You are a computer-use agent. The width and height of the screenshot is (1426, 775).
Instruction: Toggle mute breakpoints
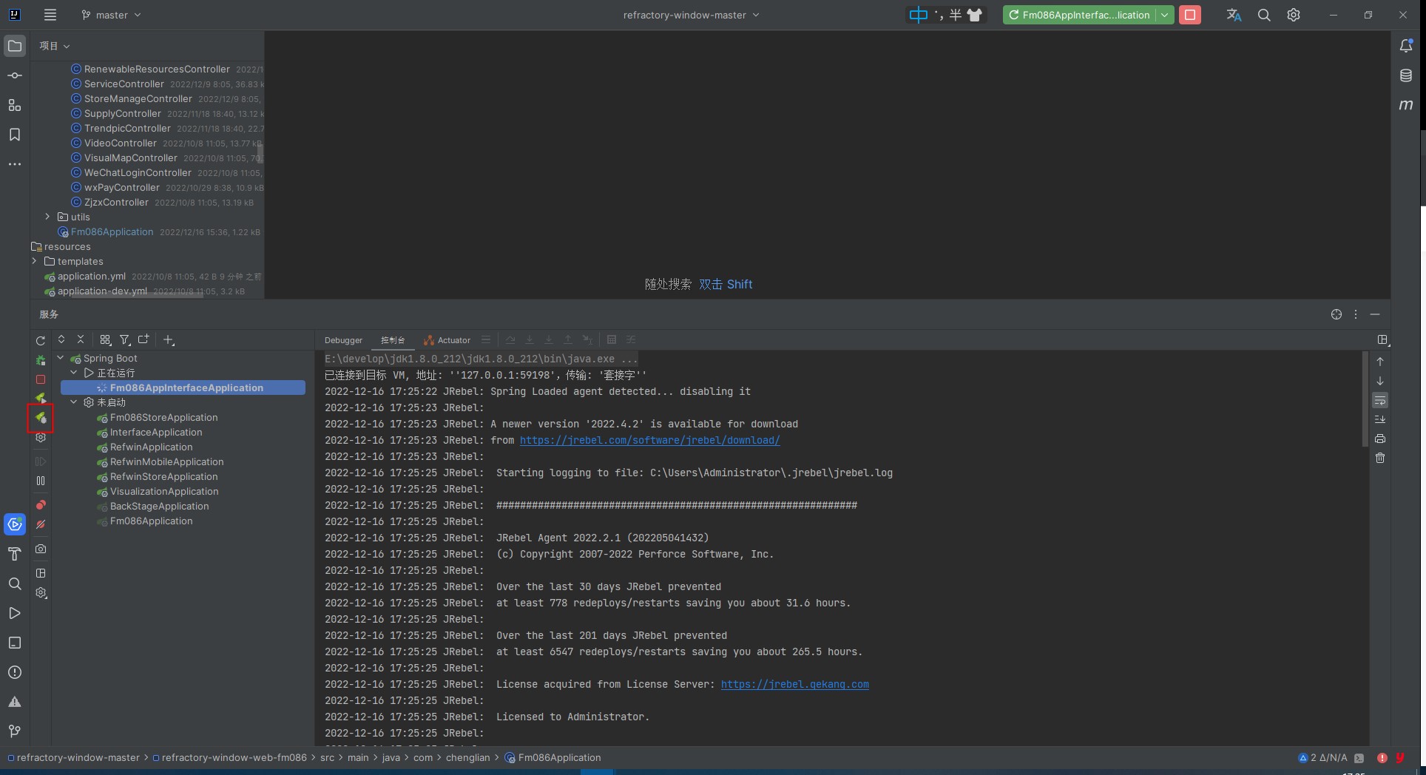click(x=41, y=524)
